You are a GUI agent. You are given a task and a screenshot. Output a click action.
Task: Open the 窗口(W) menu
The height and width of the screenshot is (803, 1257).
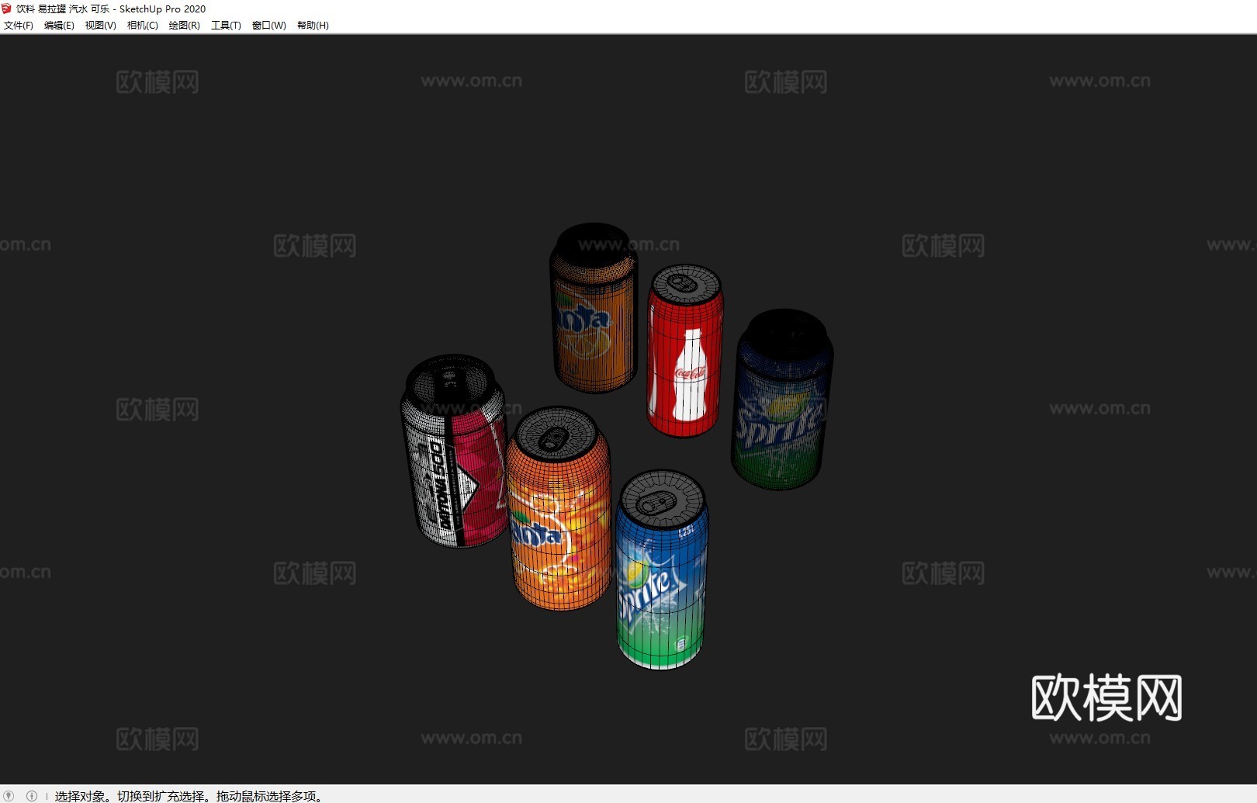(x=269, y=26)
